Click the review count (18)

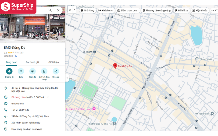pos(22,52)
